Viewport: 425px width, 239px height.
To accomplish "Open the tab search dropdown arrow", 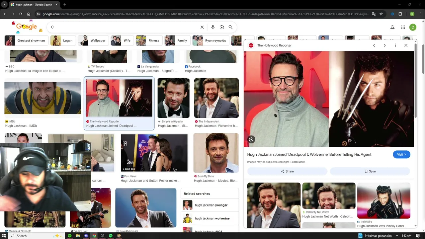I will [x=4, y=5].
